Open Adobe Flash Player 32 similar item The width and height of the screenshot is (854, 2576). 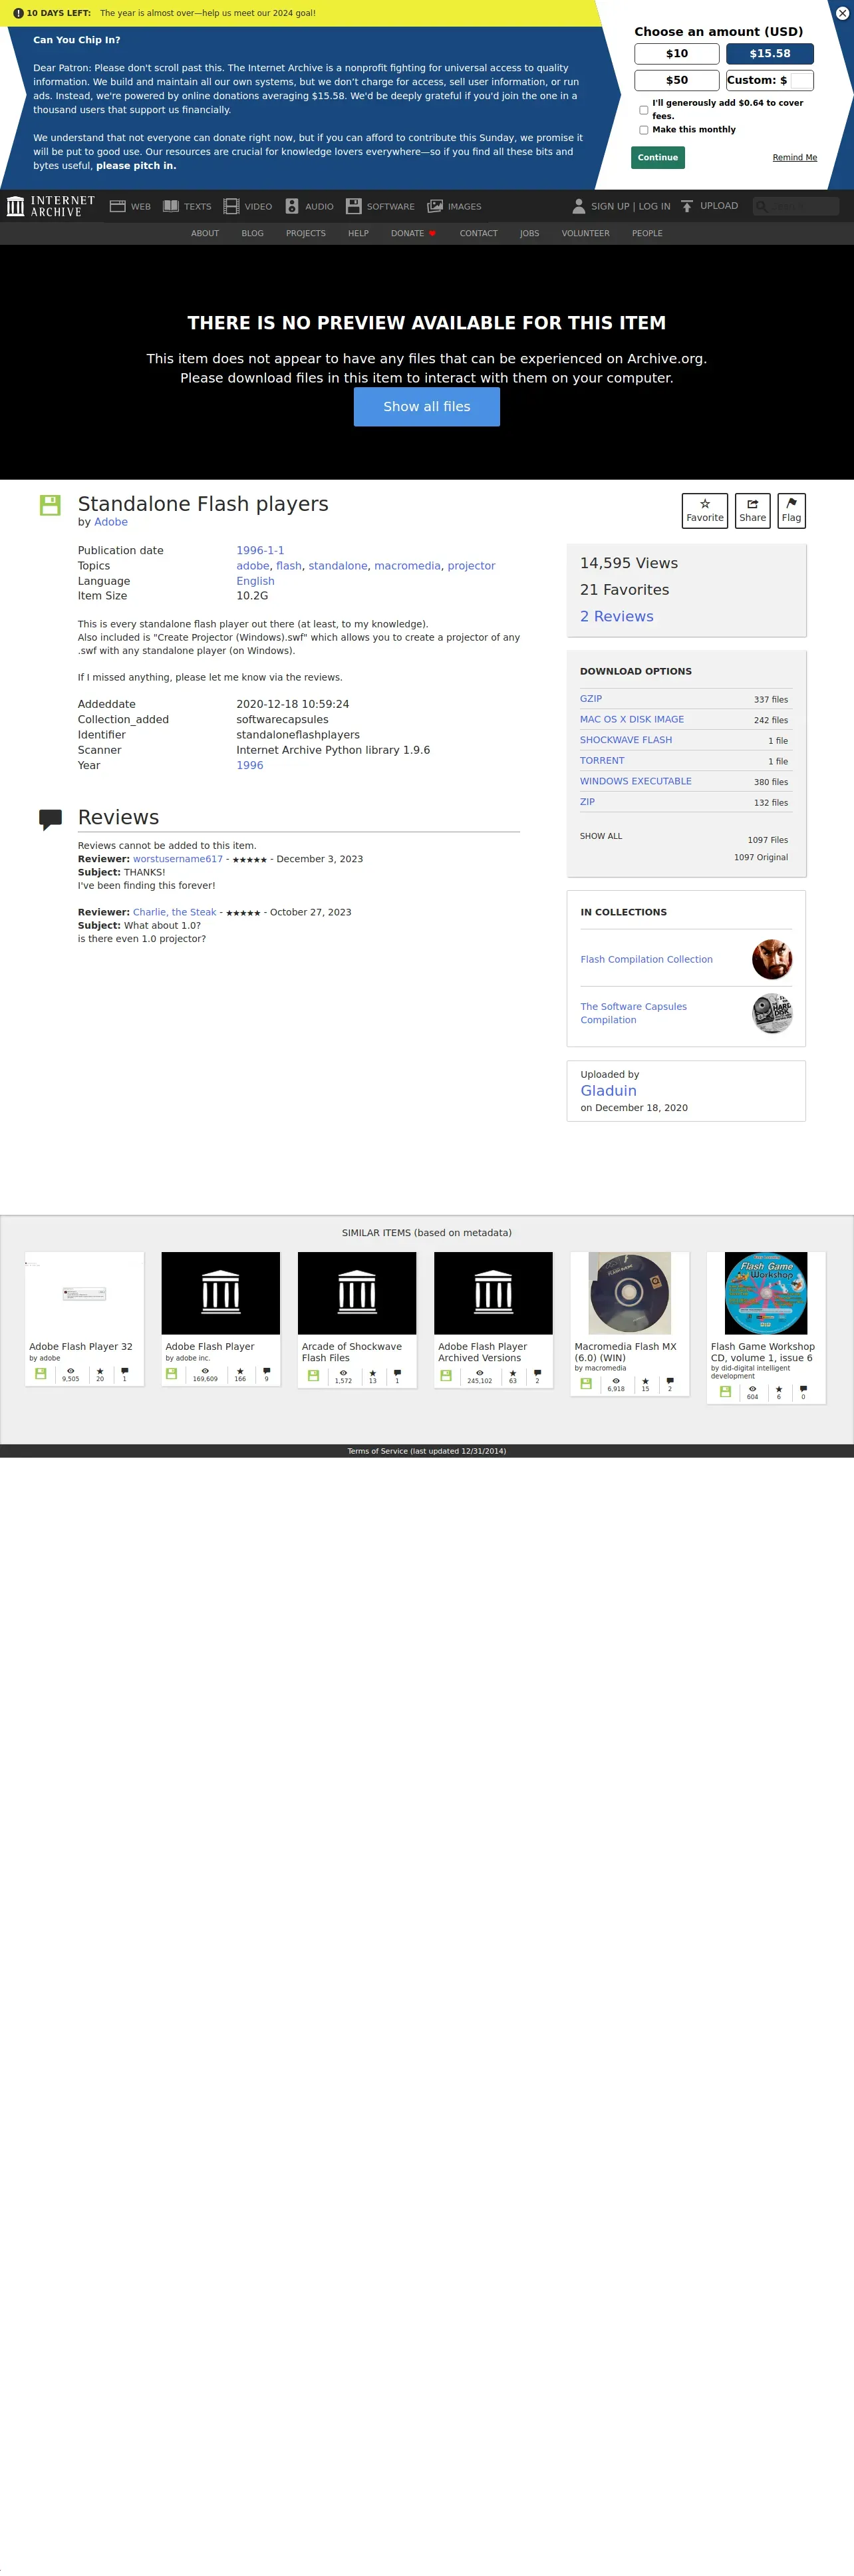click(84, 1319)
